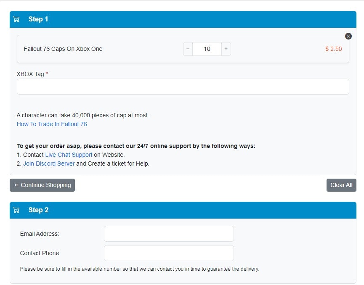Image resolution: width=364 pixels, height=285 pixels.
Task: Focus the Email Address input field
Action: [169, 234]
